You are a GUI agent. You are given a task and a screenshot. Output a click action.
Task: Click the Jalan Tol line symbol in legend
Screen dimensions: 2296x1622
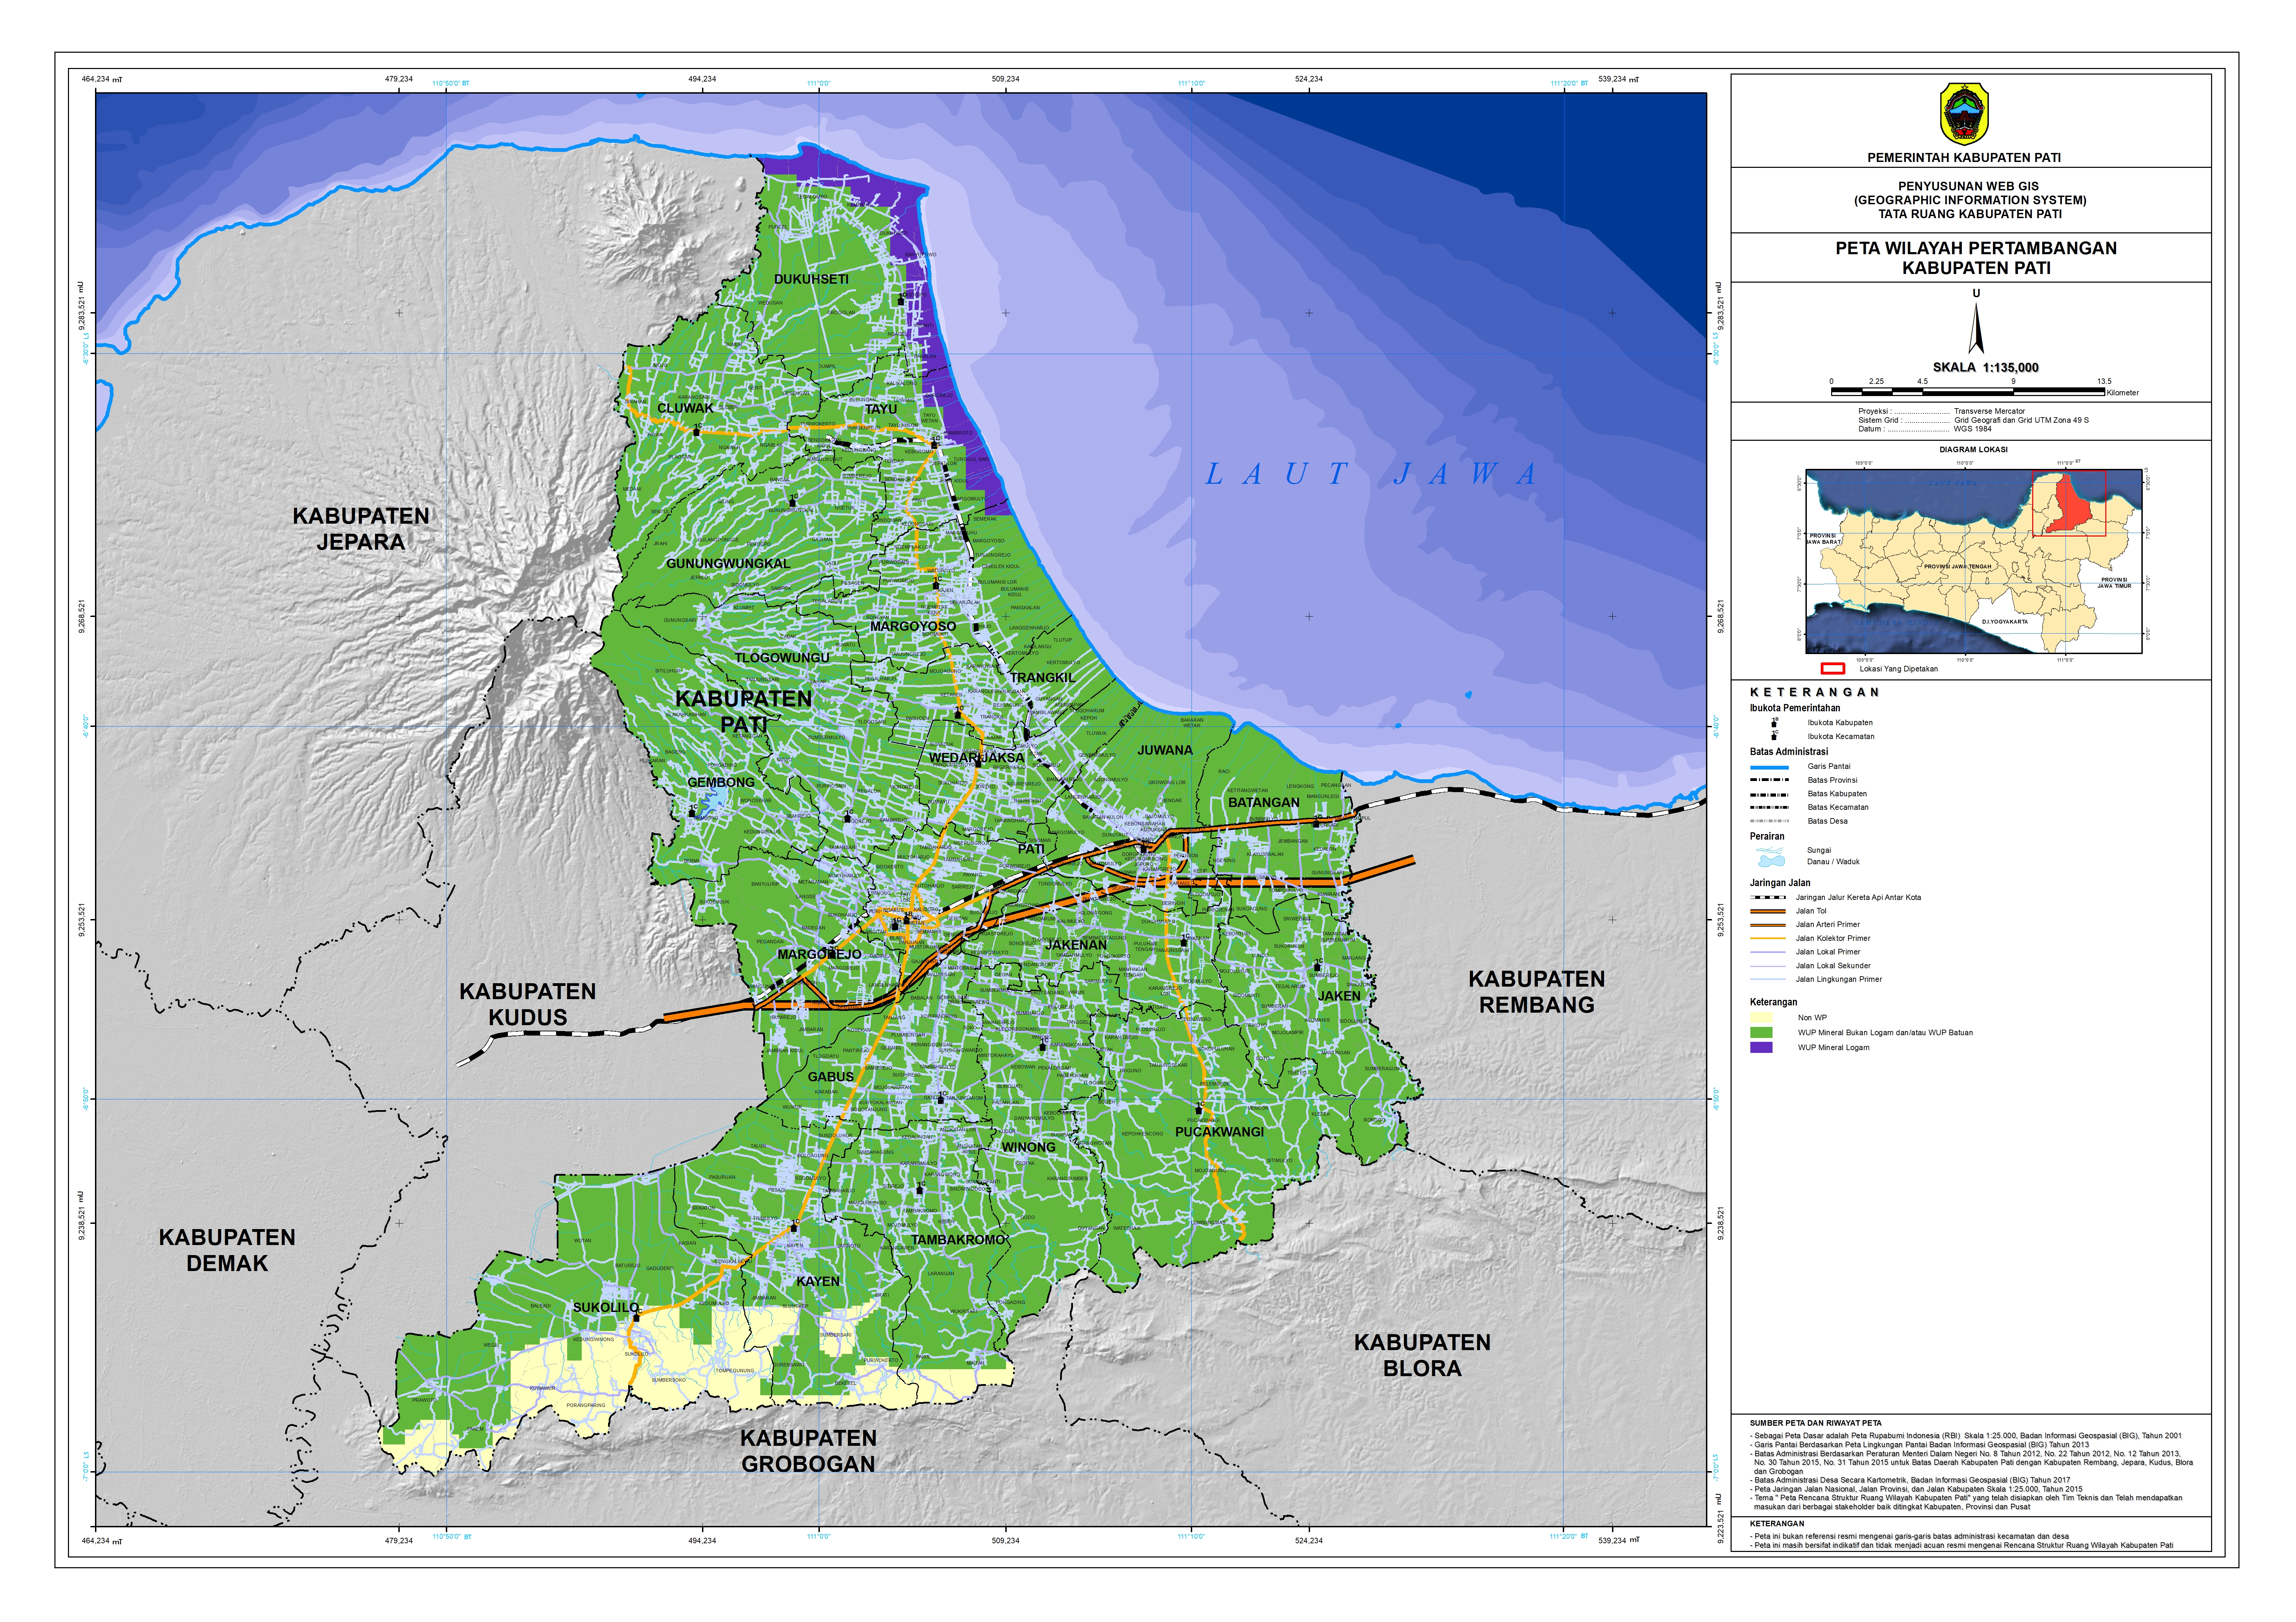(x=1768, y=911)
